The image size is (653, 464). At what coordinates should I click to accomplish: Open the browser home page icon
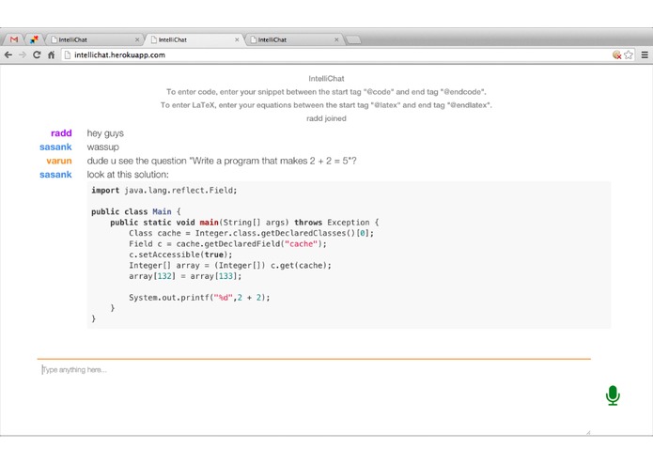52,54
